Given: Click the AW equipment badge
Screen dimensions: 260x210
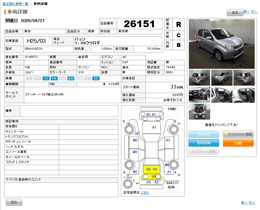Looking at the screenshot, I should [x=63, y=79].
